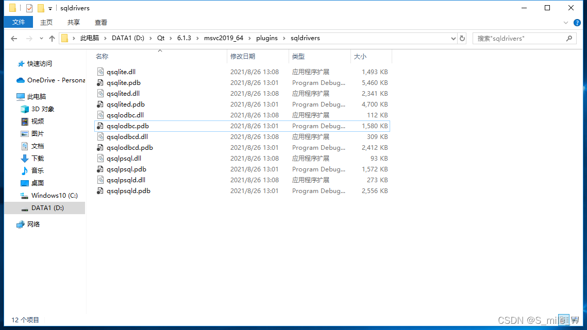This screenshot has width=587, height=330.
Task: Select the qsqlodbc.pdb file icon
Action: click(100, 126)
